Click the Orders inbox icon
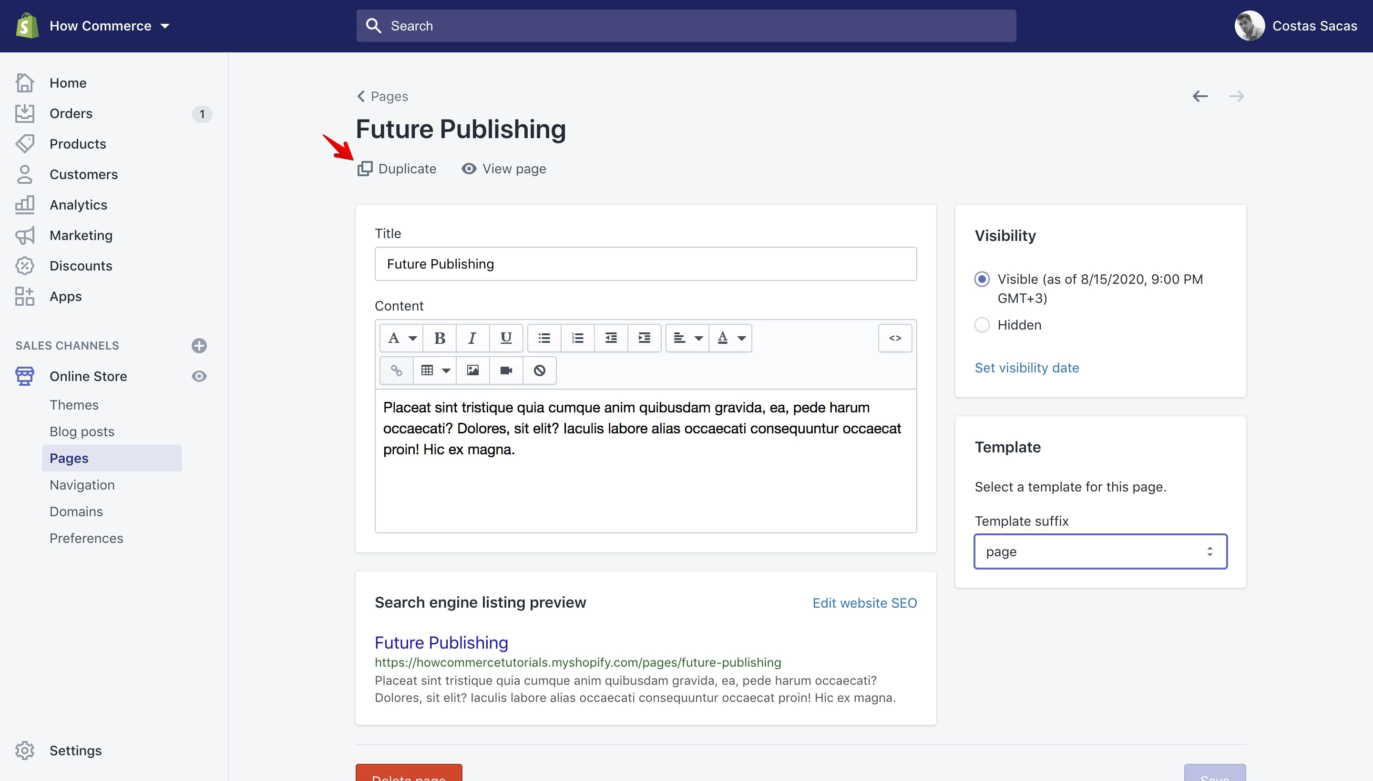1373x781 pixels. [25, 113]
